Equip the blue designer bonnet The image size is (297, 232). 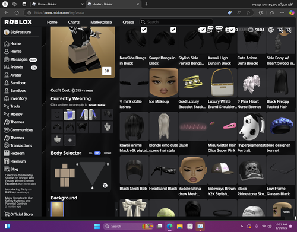(x=281, y=126)
